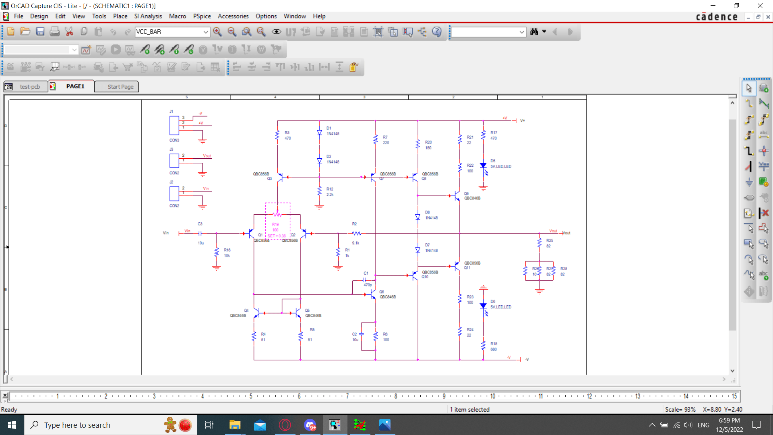Open the PSpice menu

tap(202, 16)
